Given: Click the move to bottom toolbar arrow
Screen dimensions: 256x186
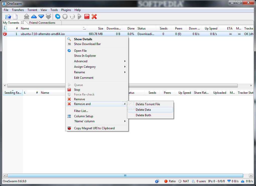Looking at the screenshot, I should point(48,16).
